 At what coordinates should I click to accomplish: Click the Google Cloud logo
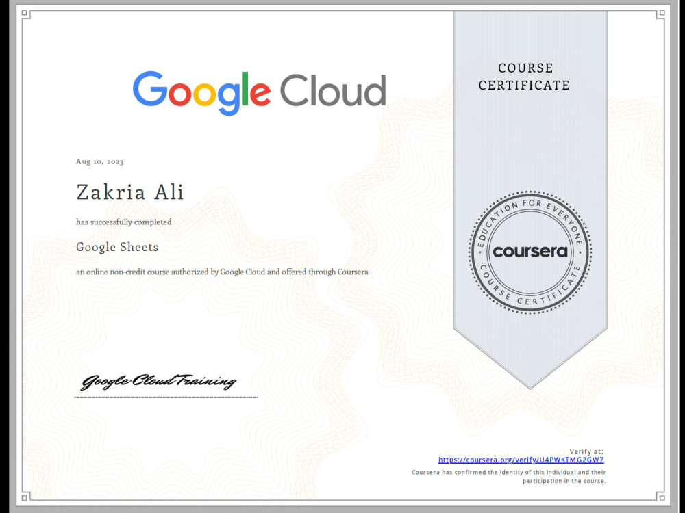[x=260, y=93]
